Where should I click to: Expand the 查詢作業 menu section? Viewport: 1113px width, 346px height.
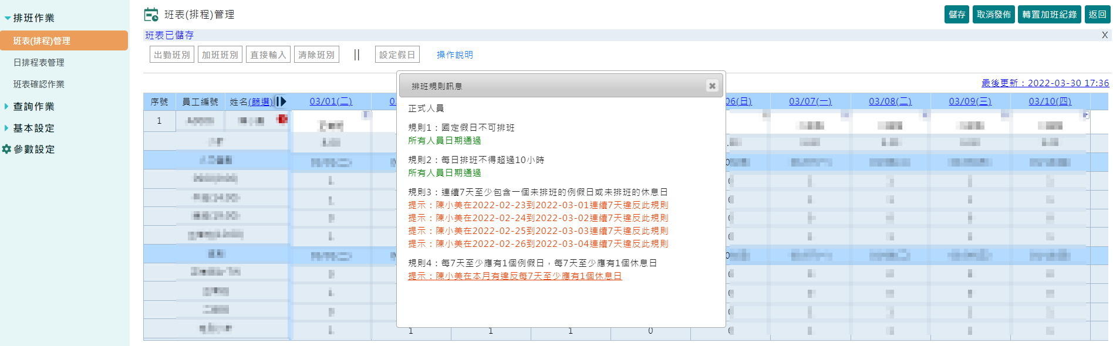click(7, 106)
